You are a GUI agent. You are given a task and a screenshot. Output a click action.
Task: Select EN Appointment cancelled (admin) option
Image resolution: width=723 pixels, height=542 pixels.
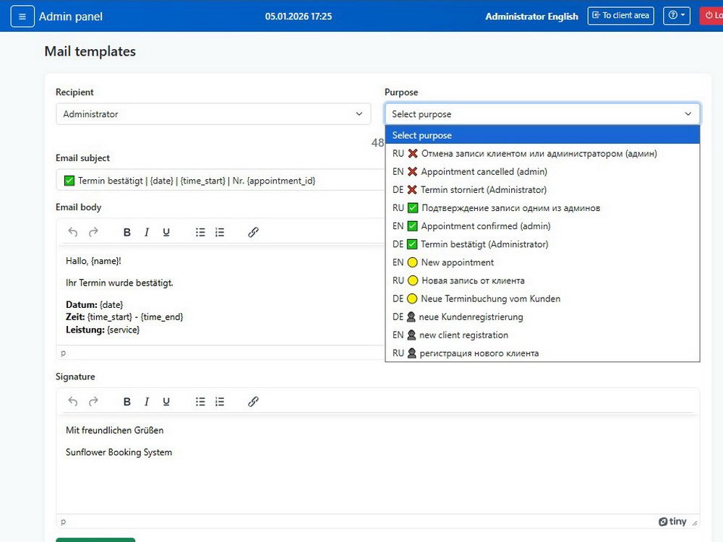click(x=542, y=171)
